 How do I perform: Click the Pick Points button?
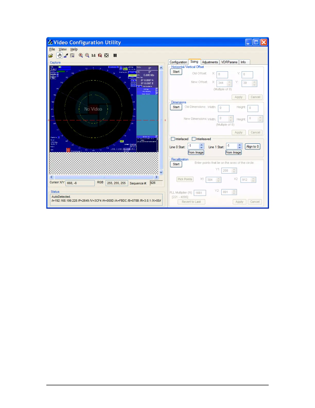pyautogui.click(x=185, y=179)
